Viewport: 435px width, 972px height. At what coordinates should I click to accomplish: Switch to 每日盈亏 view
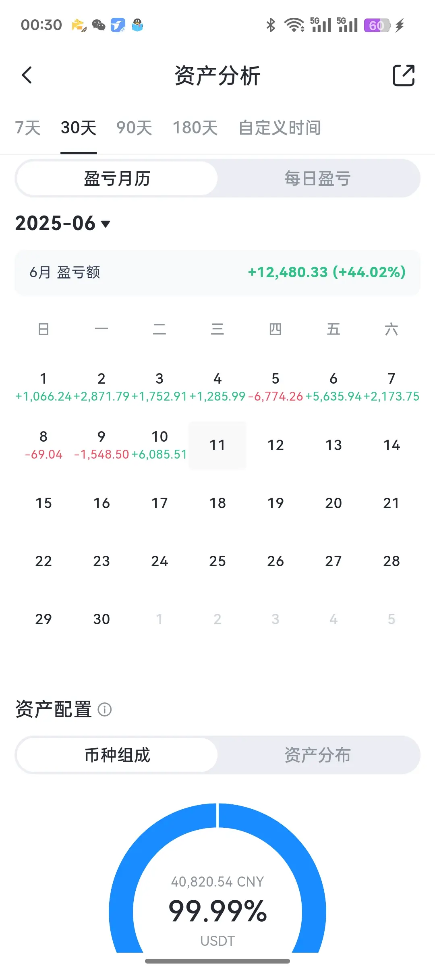click(318, 178)
